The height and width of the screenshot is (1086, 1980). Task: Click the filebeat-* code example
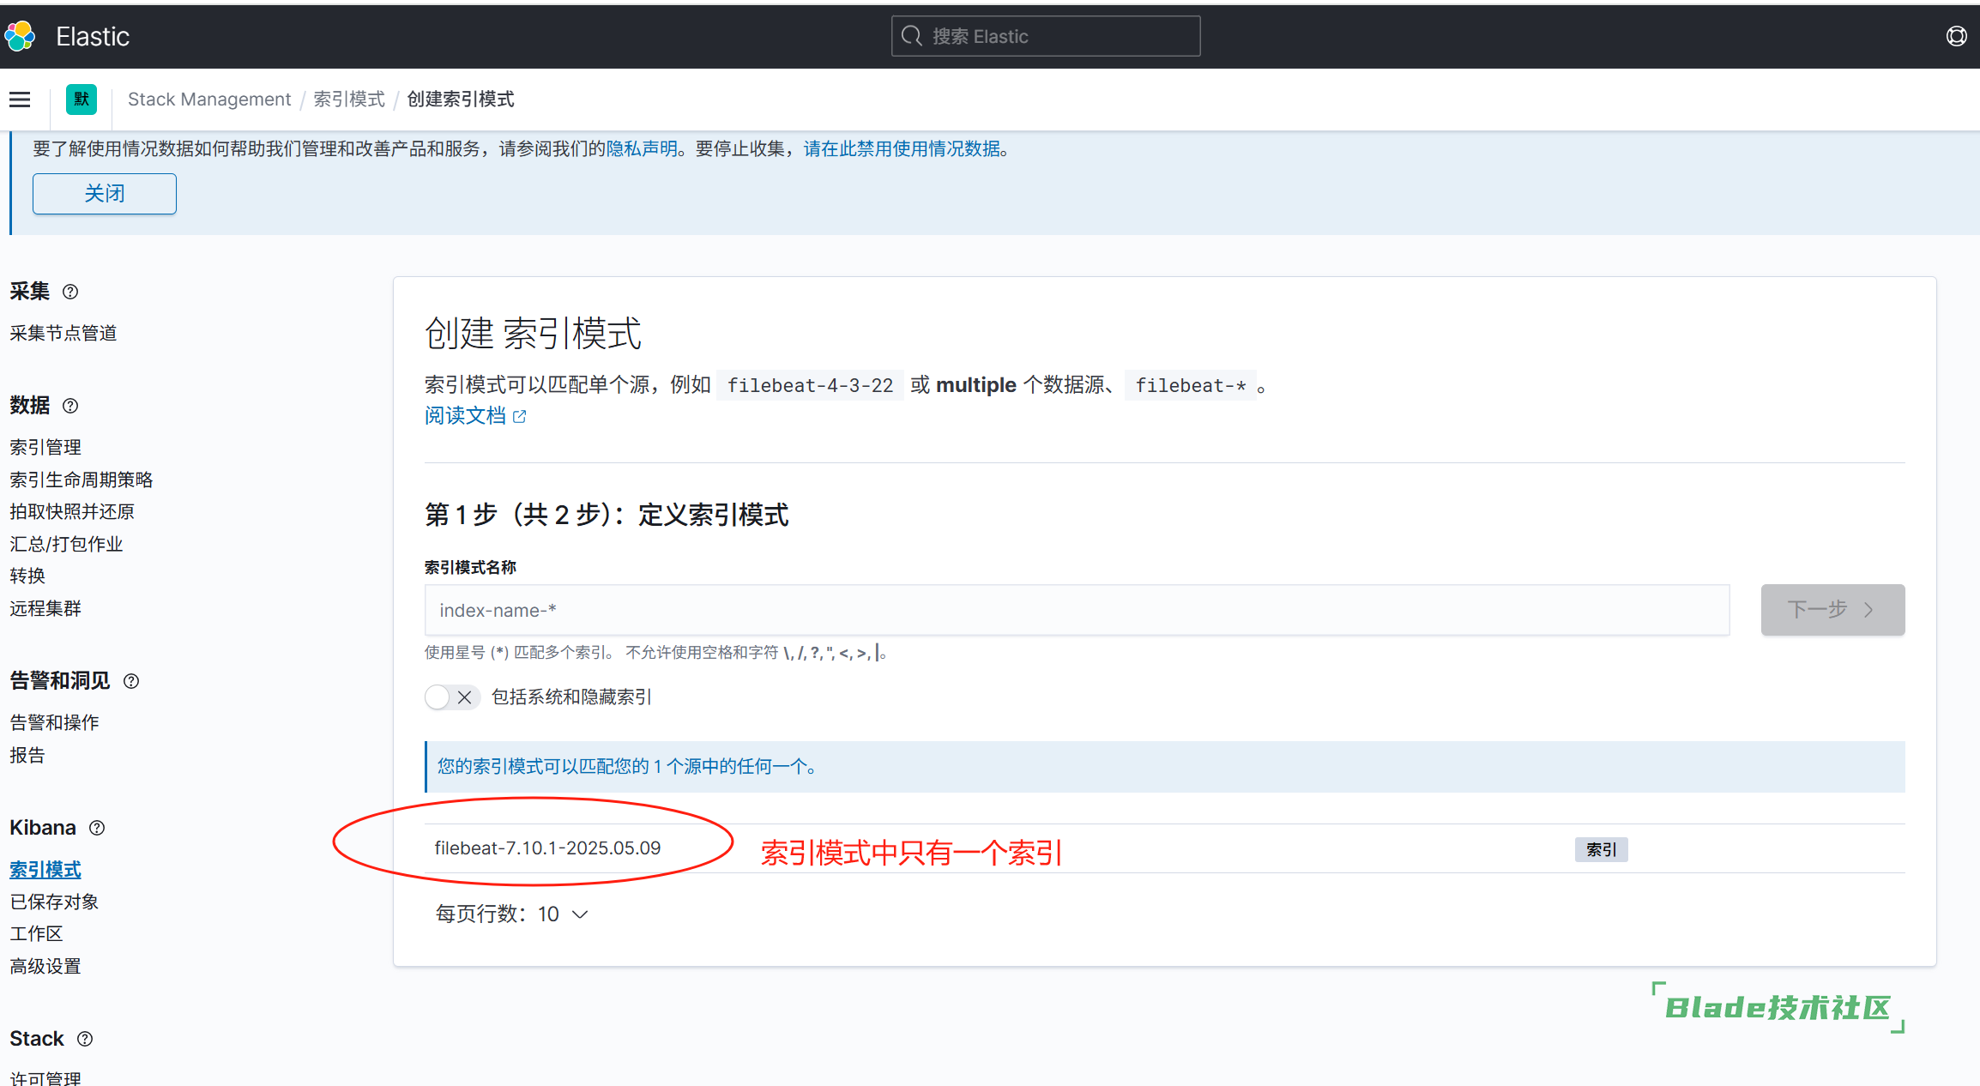pos(1191,385)
